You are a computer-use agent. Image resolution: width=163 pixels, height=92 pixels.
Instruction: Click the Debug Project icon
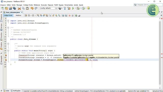tap(78, 8)
